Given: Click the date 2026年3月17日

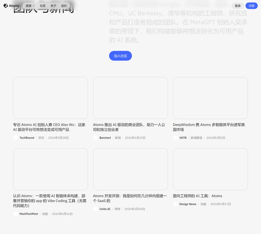Looking at the screenshot, I should (x=221, y=204).
